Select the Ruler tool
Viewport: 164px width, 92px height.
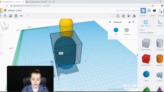click(x=160, y=23)
